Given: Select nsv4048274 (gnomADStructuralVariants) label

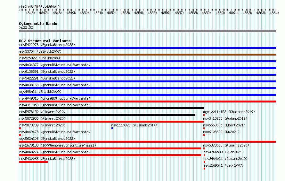Looking at the screenshot, I should pyautogui.click(x=55, y=152).
